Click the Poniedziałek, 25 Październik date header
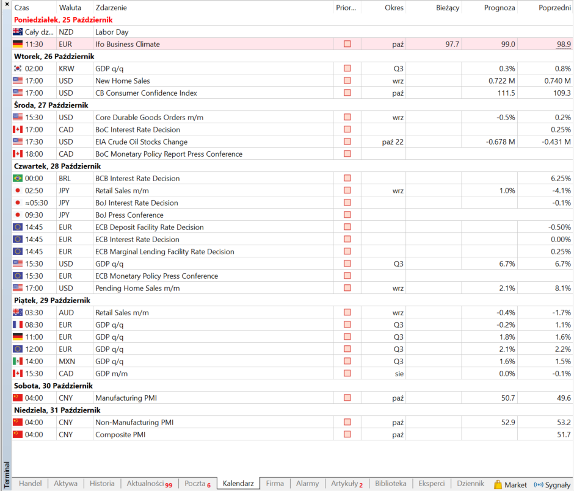574x491 pixels. tap(64, 20)
